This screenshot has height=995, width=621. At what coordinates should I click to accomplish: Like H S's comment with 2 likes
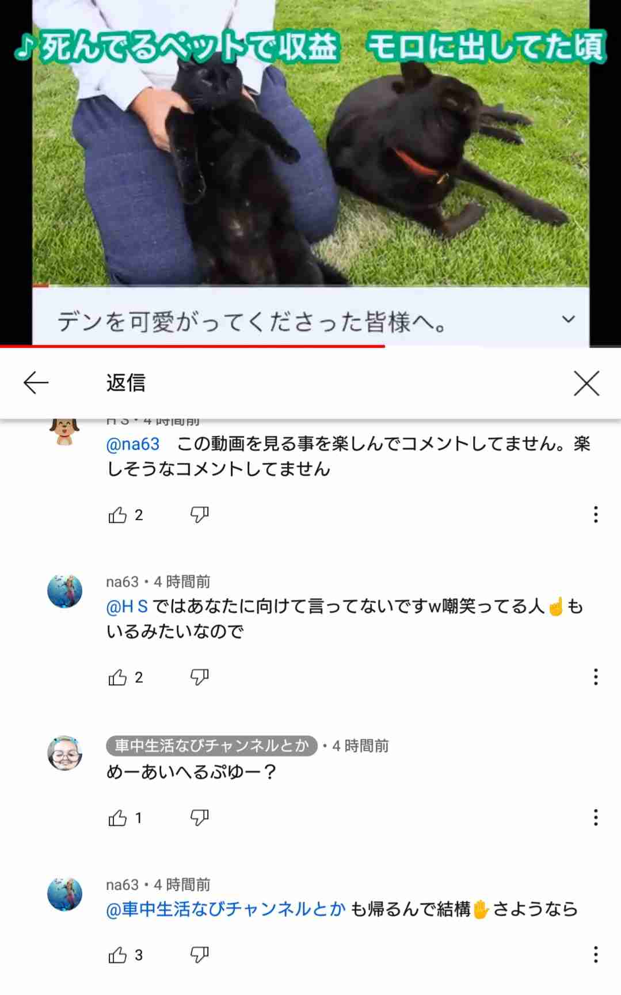[x=117, y=515]
